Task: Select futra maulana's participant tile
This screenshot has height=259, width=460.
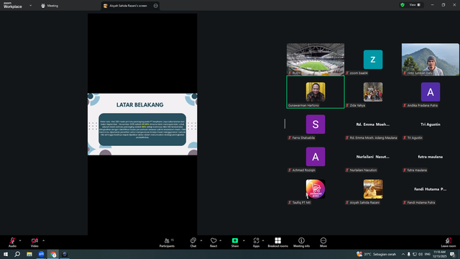Action: click(431, 157)
